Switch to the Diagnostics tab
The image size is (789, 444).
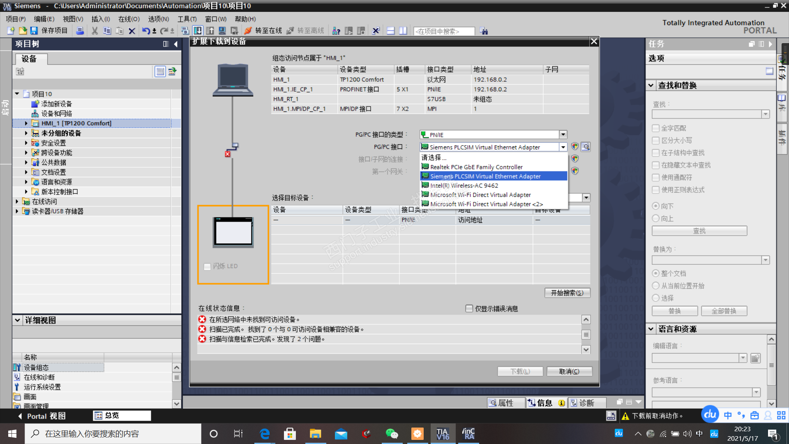click(x=583, y=403)
